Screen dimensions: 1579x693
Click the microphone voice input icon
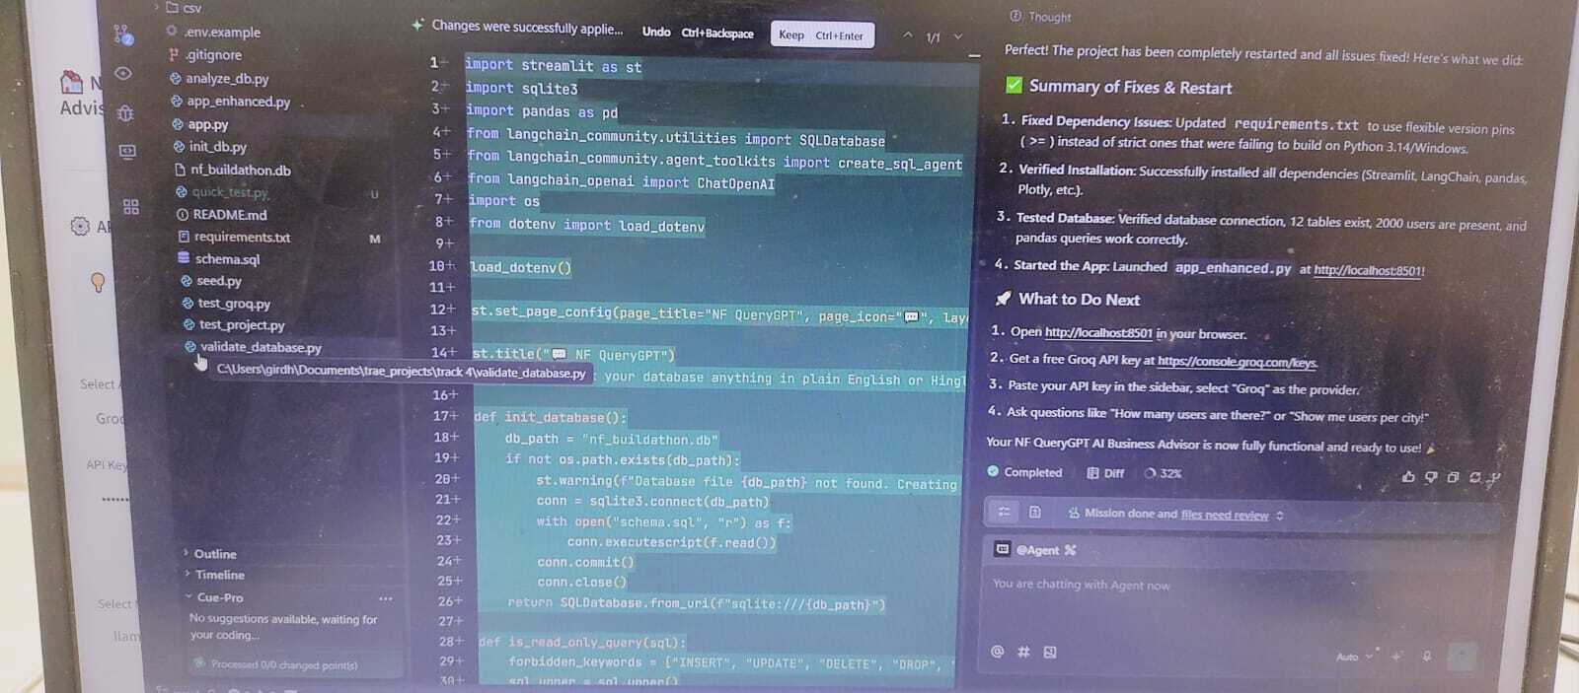point(1427,656)
